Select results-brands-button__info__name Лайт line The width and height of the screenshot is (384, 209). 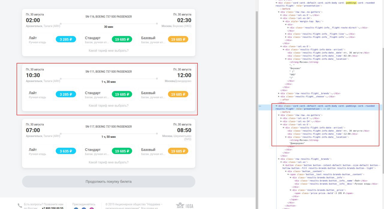point(331,181)
